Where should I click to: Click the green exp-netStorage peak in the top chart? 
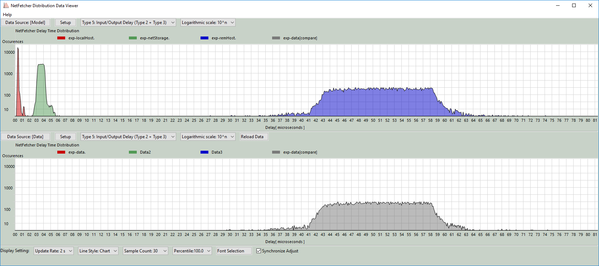point(41,90)
